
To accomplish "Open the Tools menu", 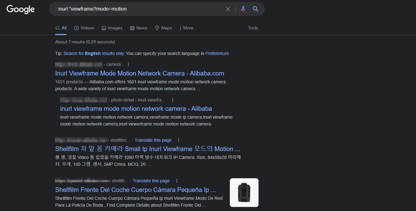I will click(253, 28).
